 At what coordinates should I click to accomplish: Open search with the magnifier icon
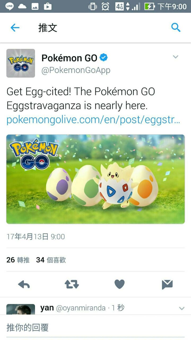tap(176, 27)
